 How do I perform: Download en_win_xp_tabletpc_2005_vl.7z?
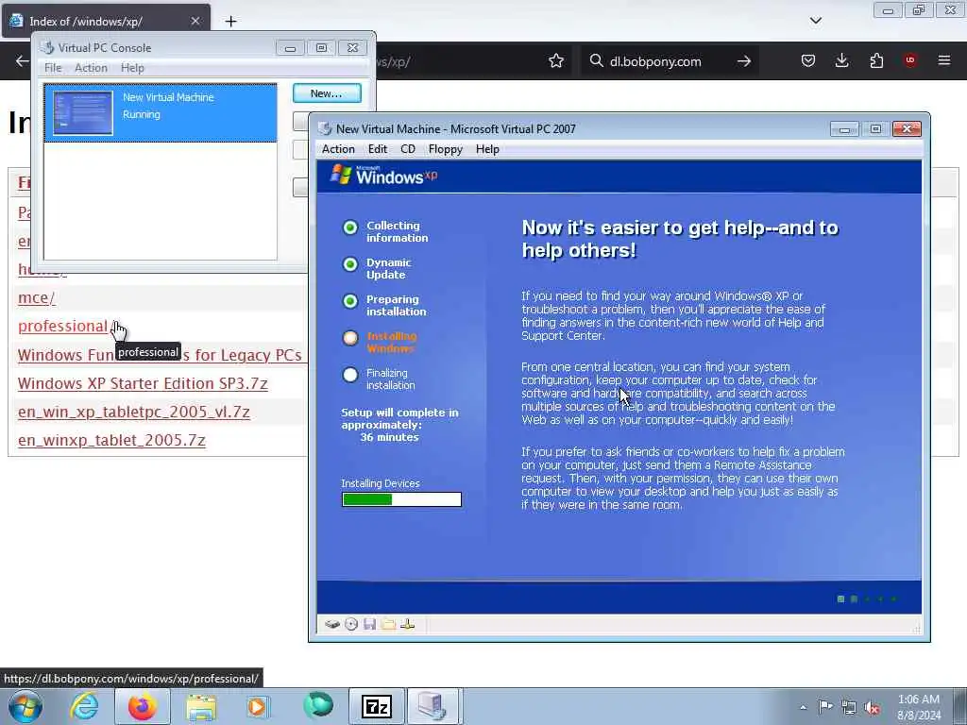pos(134,412)
